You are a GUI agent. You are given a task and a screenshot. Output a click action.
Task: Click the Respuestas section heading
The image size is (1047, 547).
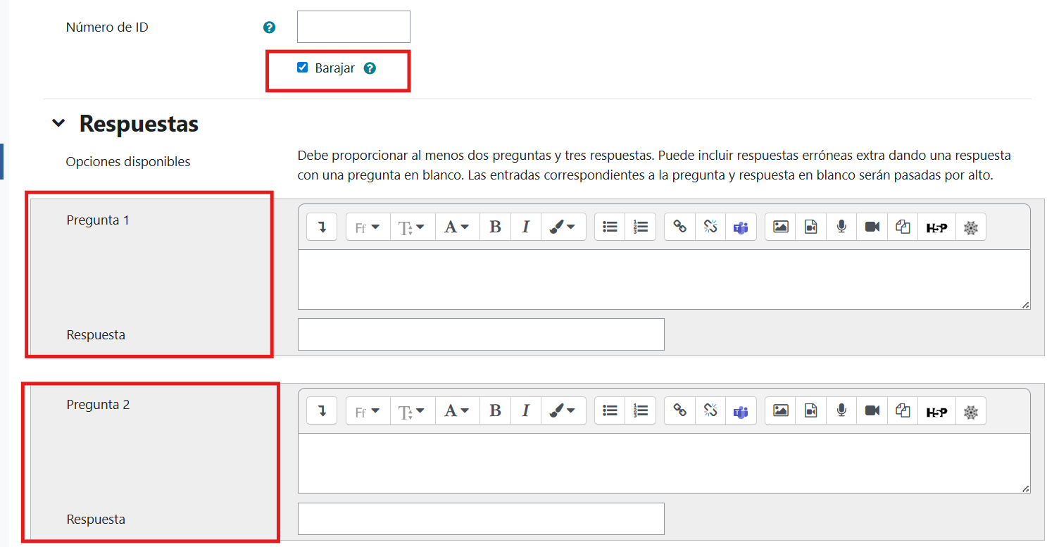click(139, 124)
